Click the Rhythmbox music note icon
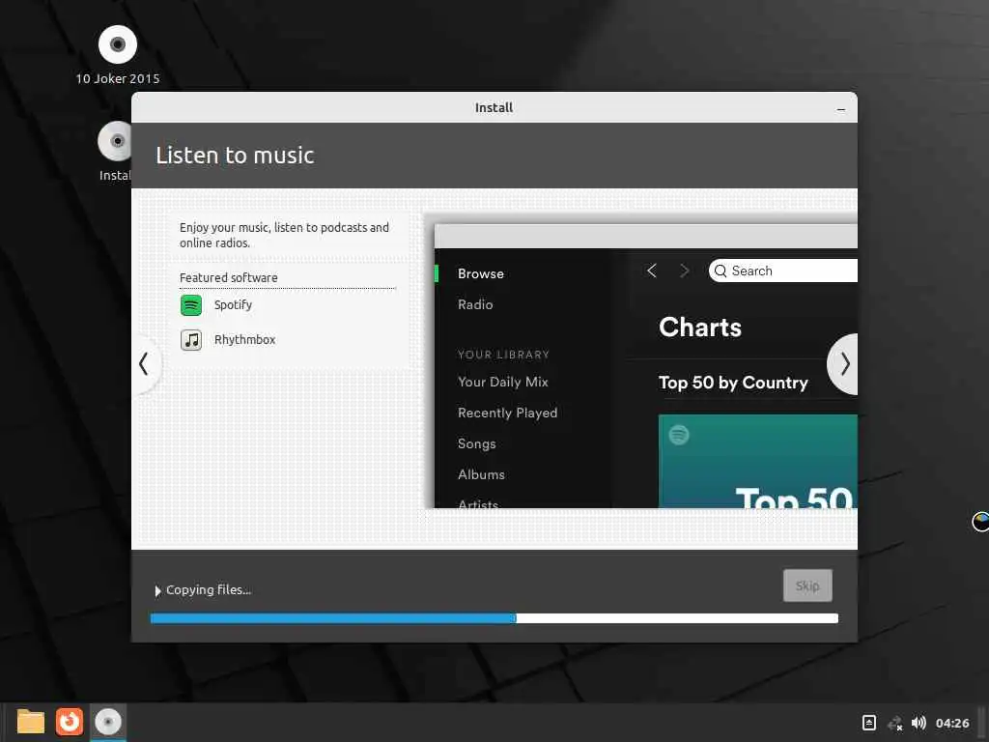Image resolution: width=989 pixels, height=742 pixels. tap(191, 340)
